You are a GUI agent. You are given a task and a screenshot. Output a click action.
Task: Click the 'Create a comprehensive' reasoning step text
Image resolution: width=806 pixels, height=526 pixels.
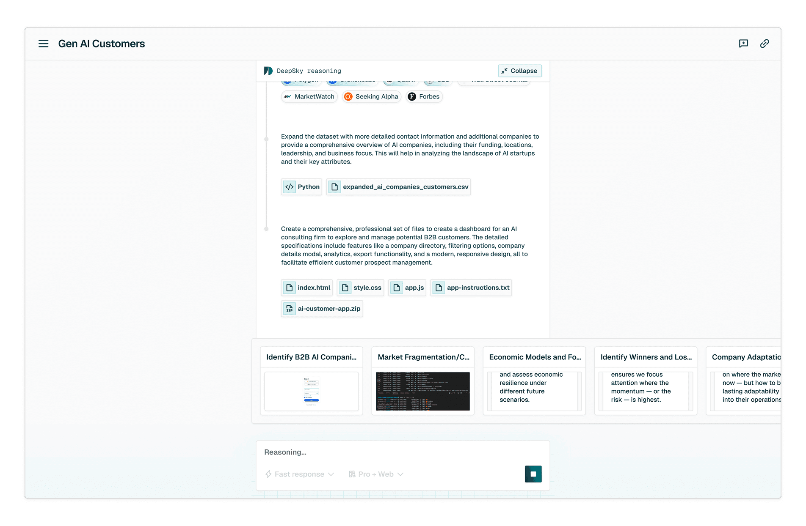pyautogui.click(x=404, y=246)
